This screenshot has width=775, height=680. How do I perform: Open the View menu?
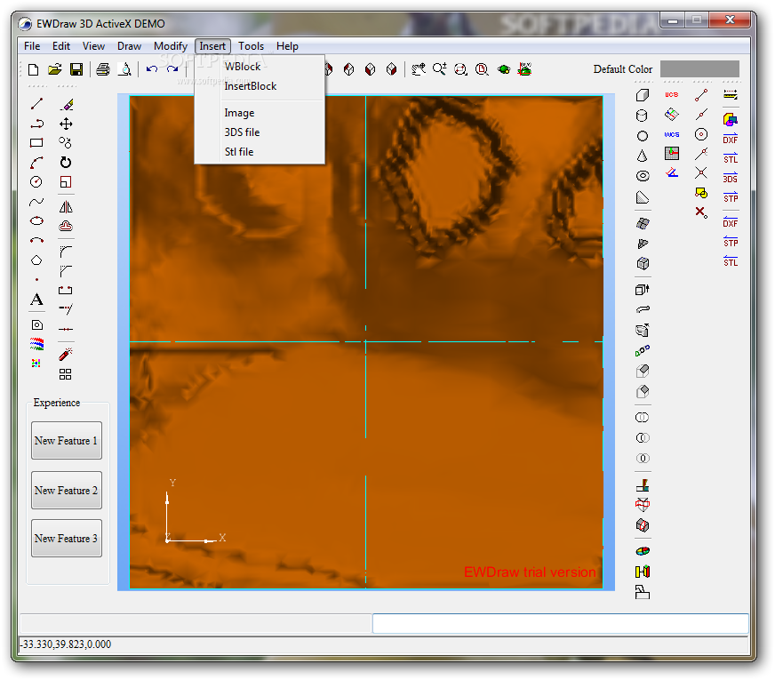[93, 46]
